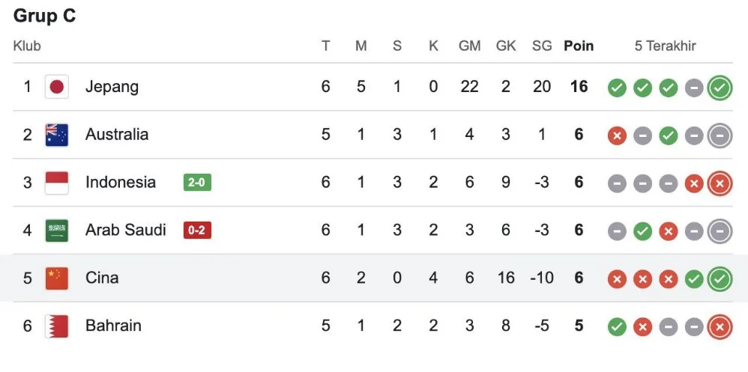
Task: Click the red 0-2 score badge
Action: coord(197,231)
